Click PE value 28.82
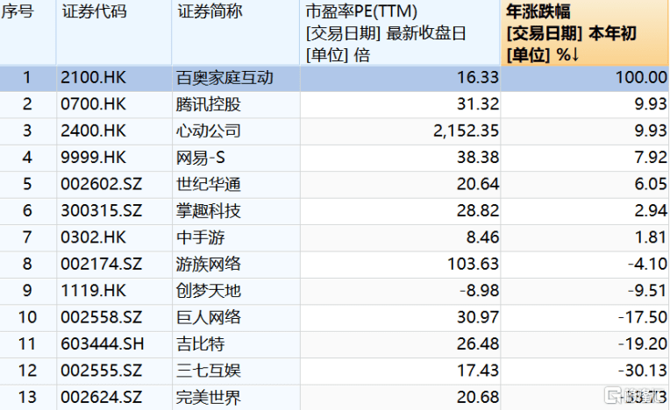 click(478, 211)
